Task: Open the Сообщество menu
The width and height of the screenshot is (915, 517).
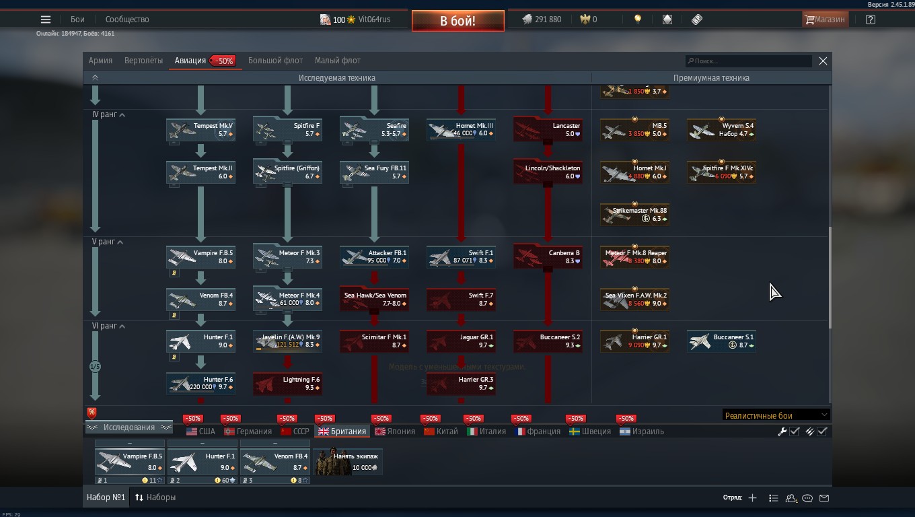Action: click(127, 20)
